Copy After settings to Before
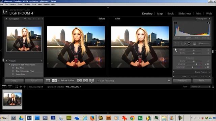This screenshot has height=121, width=216. point(85,81)
